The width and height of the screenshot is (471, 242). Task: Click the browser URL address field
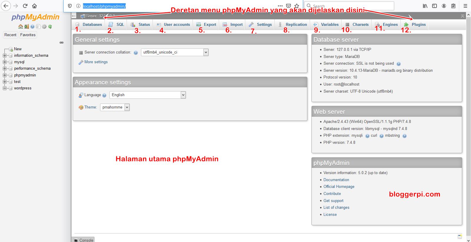[x=177, y=6]
